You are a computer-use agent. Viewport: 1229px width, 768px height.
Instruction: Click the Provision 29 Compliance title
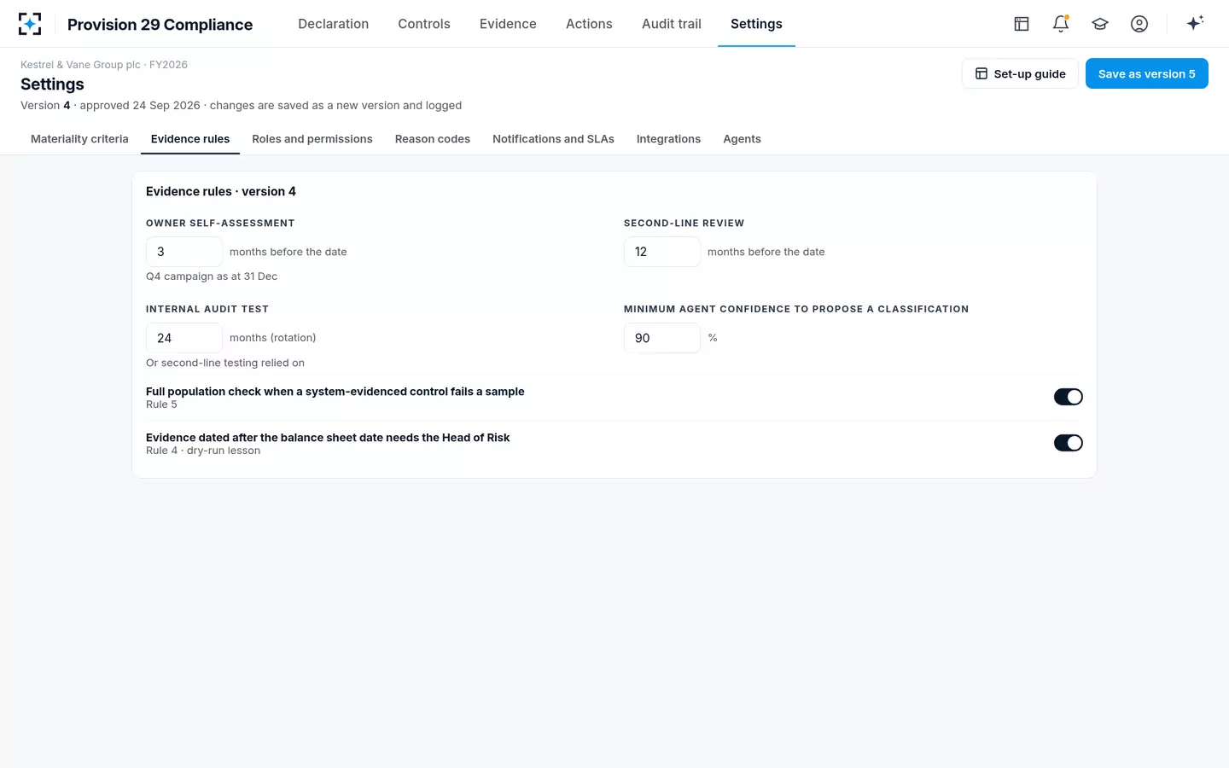pos(160,25)
